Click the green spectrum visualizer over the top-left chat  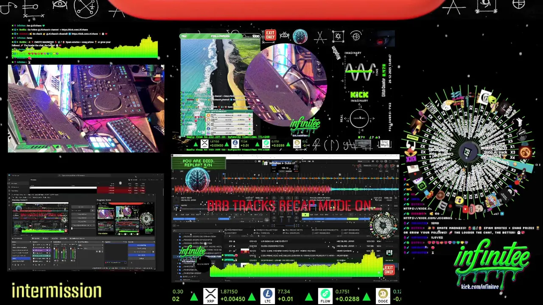tap(85, 47)
